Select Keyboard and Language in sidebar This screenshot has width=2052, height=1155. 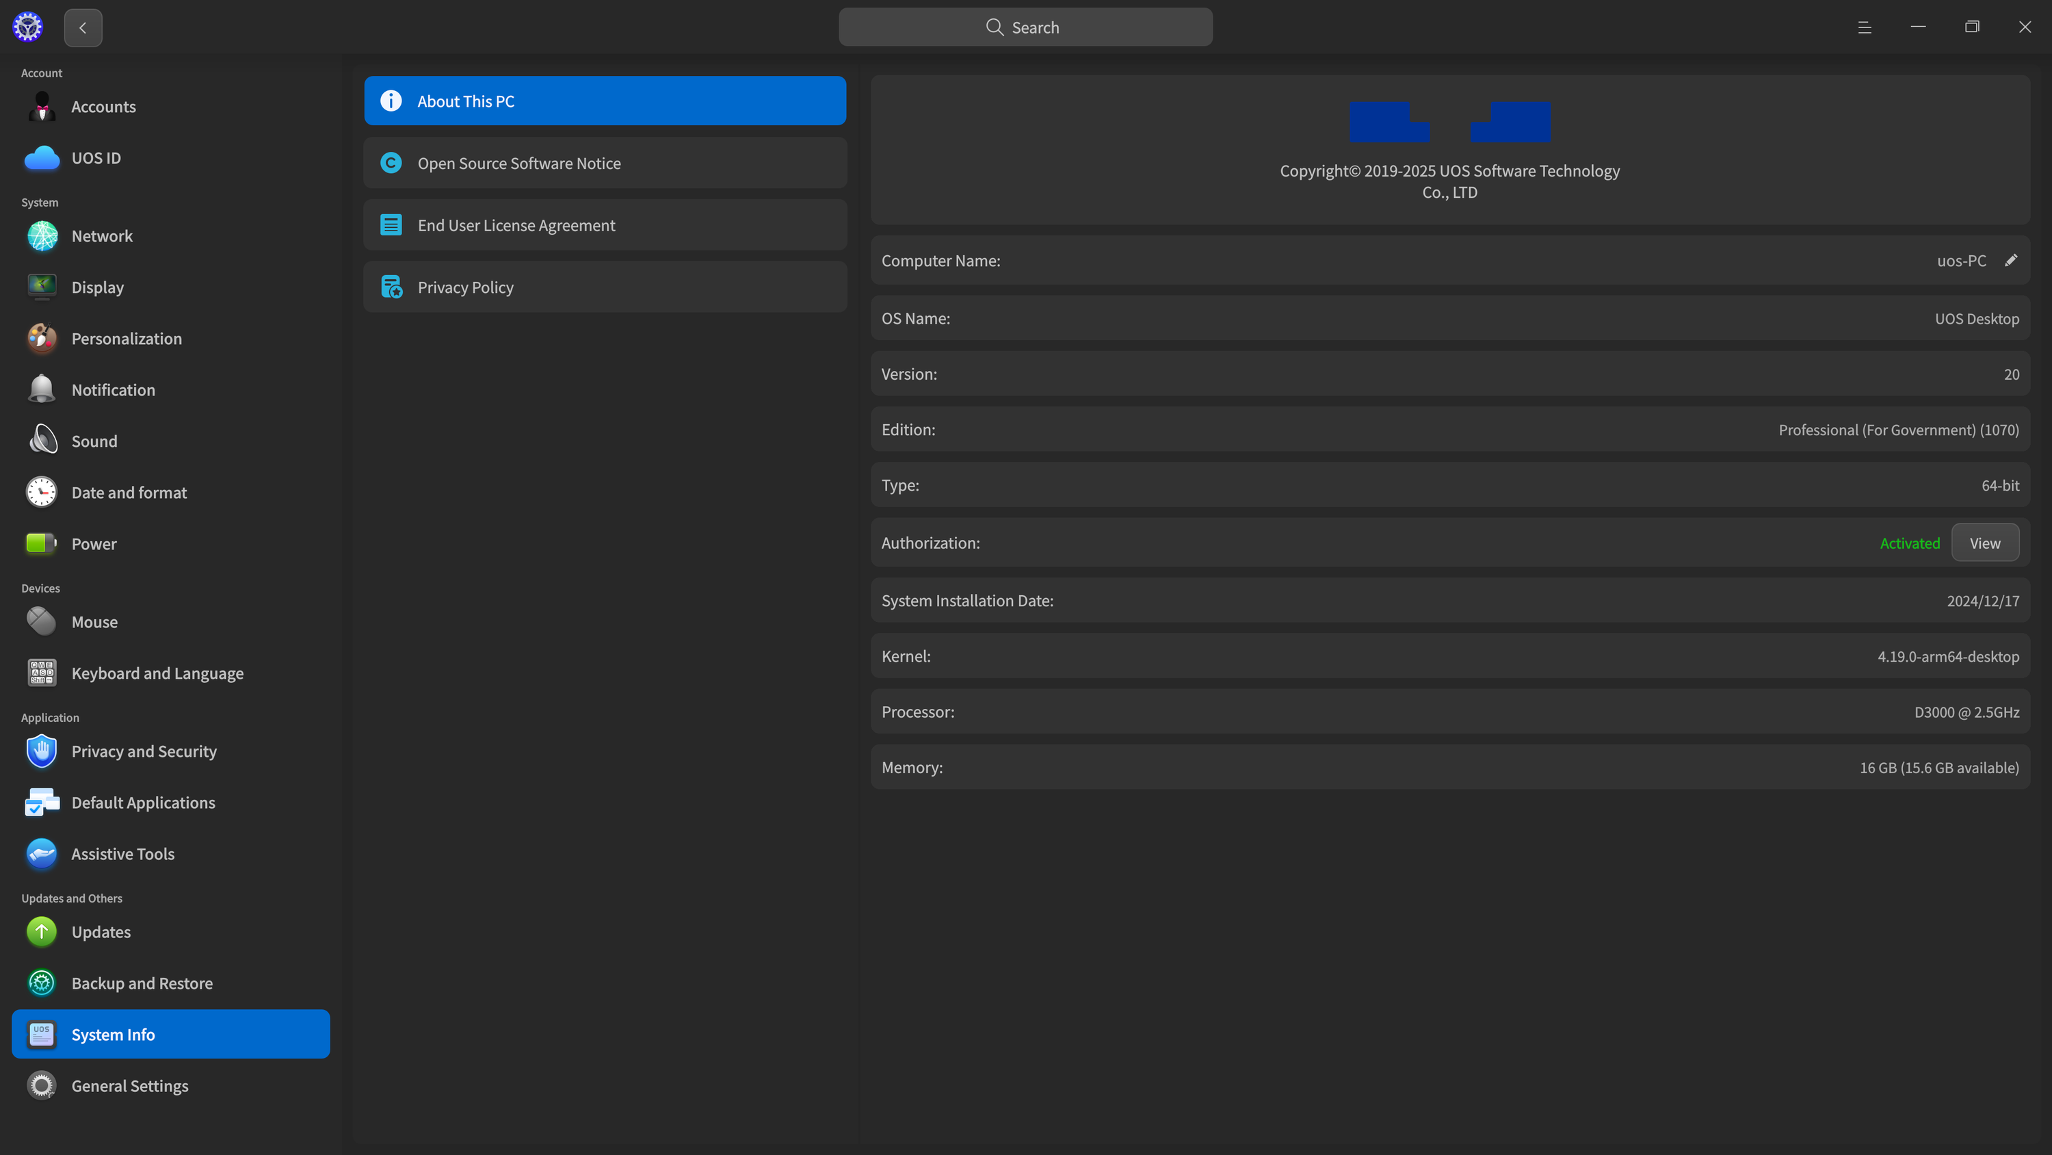(157, 673)
